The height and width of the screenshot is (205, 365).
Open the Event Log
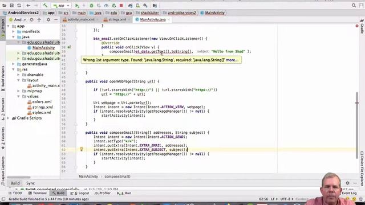349,193
